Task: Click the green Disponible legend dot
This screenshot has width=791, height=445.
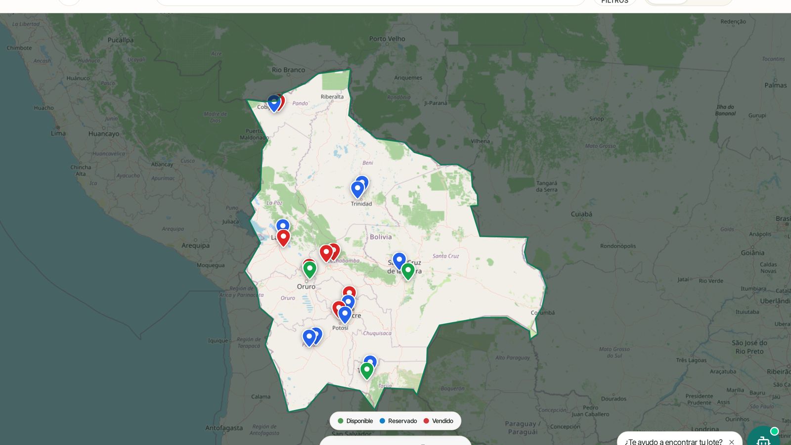Action: pos(340,421)
